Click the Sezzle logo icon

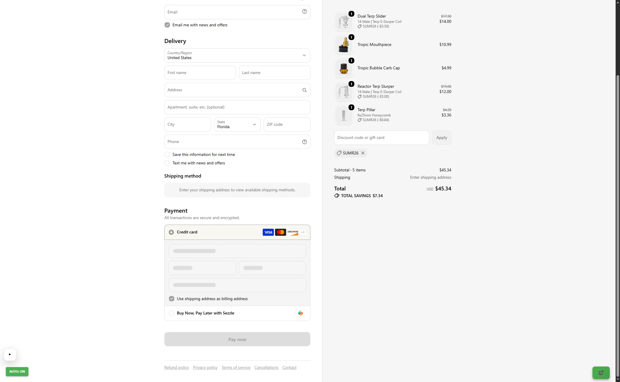(300, 313)
